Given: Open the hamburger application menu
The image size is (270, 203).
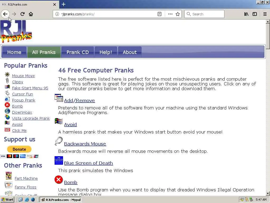Looking at the screenshot, I should click(x=265, y=14).
